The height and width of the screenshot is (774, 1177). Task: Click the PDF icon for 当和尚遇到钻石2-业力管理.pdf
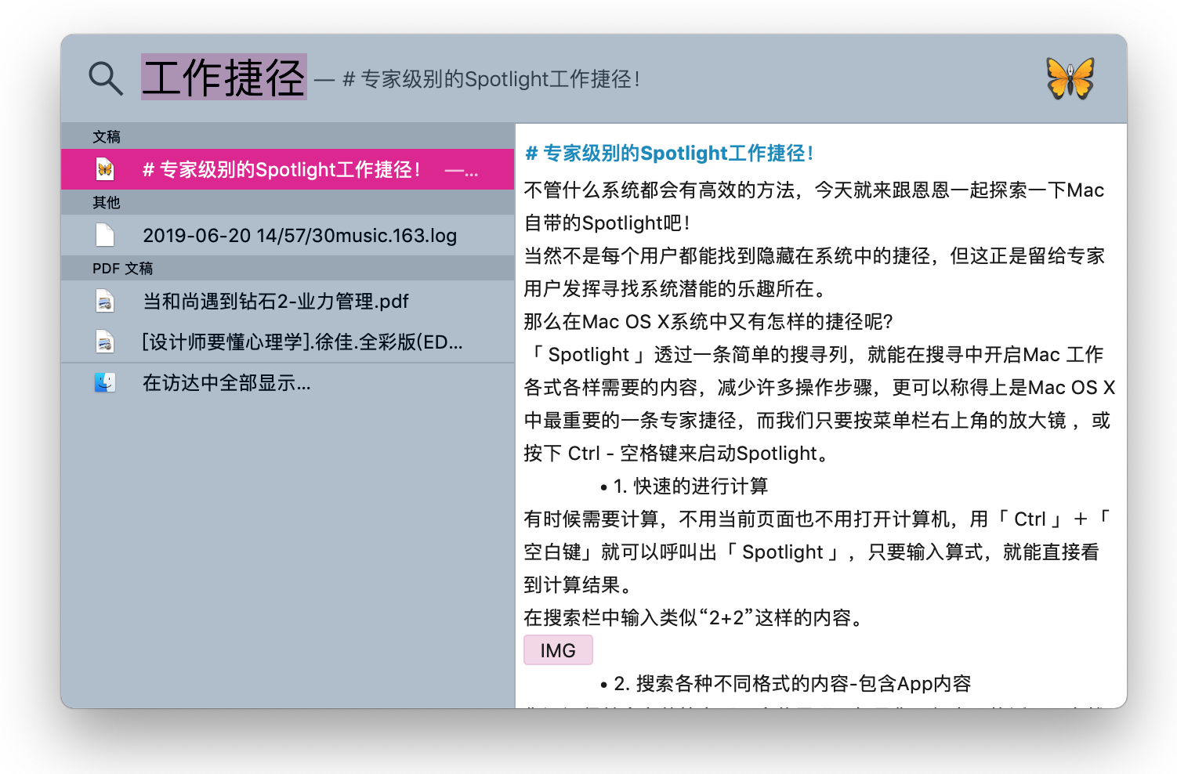[105, 301]
